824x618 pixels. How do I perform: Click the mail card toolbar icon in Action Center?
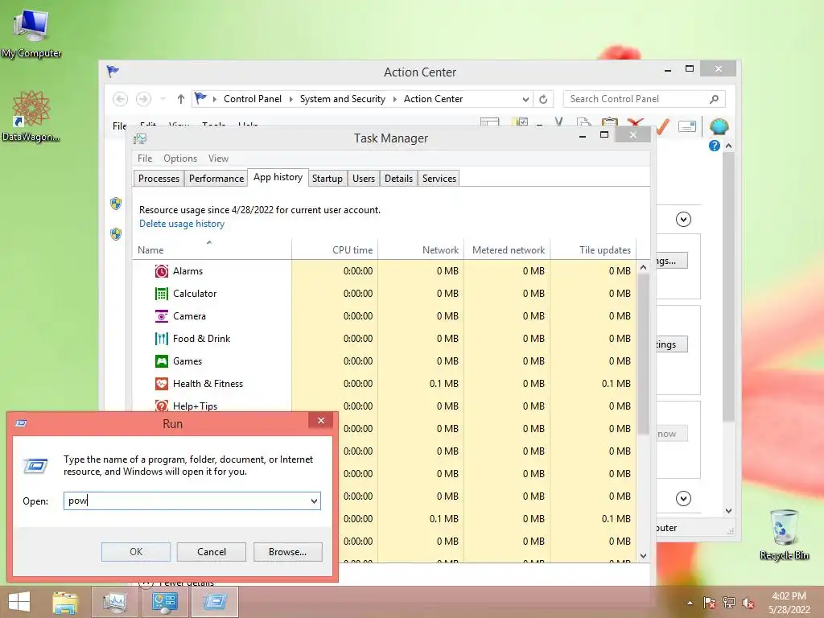[x=687, y=126]
